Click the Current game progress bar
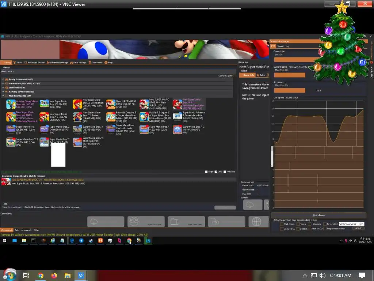 [290, 75]
